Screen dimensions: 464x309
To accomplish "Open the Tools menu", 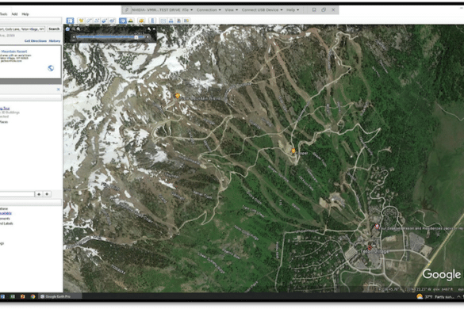I will (3, 14).
